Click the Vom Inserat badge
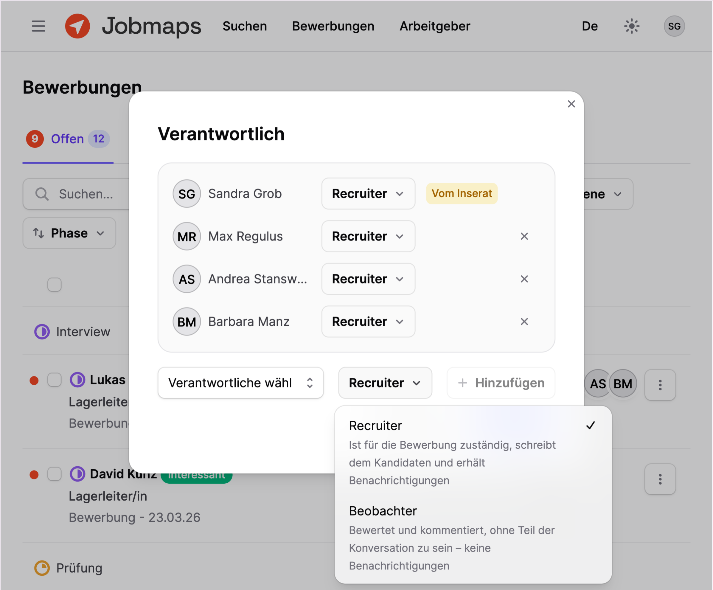This screenshot has height=590, width=713. pyautogui.click(x=462, y=193)
